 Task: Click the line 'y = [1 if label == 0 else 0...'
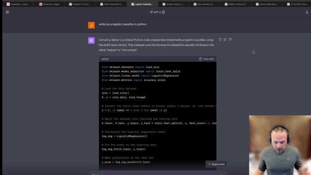pyautogui.click(x=134, y=110)
